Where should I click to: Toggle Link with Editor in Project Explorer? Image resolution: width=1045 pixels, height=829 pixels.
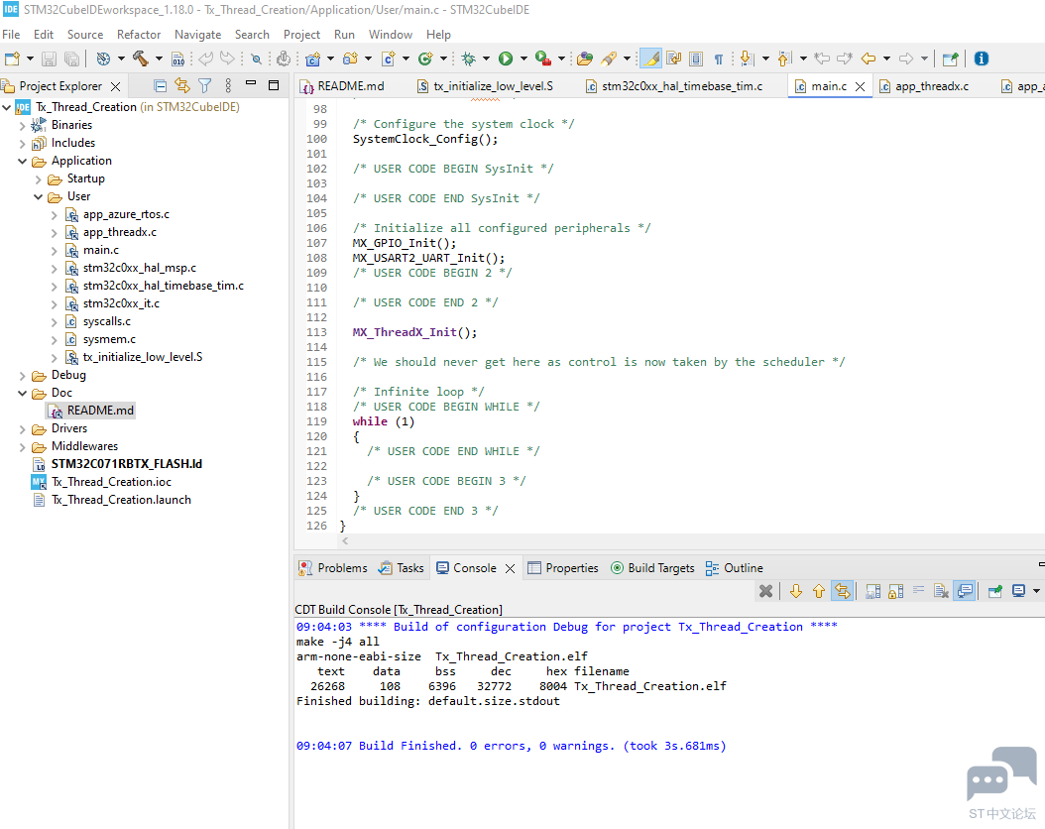(182, 86)
